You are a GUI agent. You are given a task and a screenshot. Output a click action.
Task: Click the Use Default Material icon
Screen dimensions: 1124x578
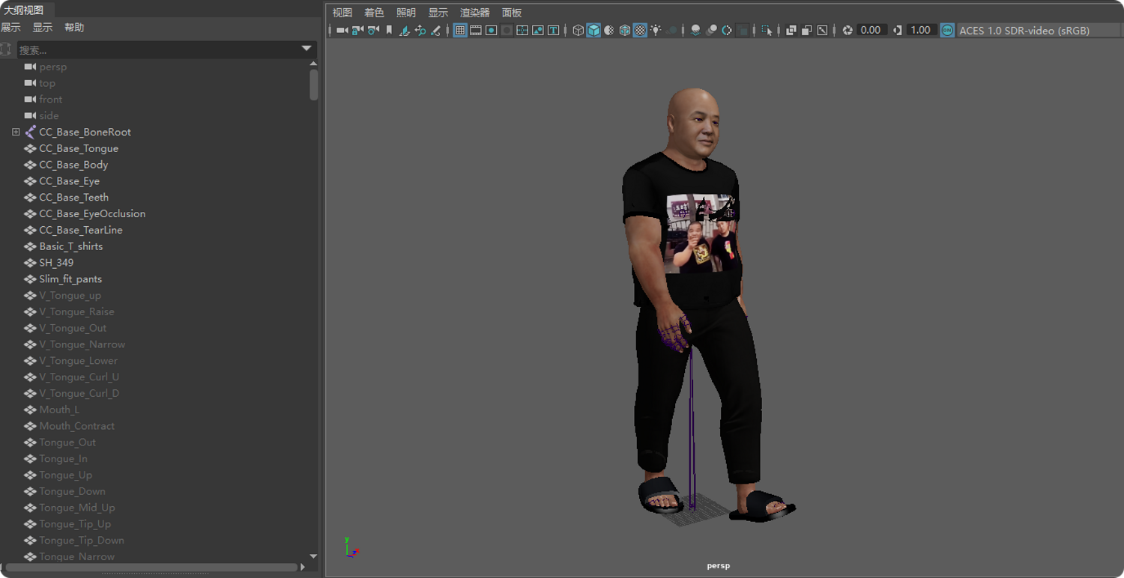[609, 31]
